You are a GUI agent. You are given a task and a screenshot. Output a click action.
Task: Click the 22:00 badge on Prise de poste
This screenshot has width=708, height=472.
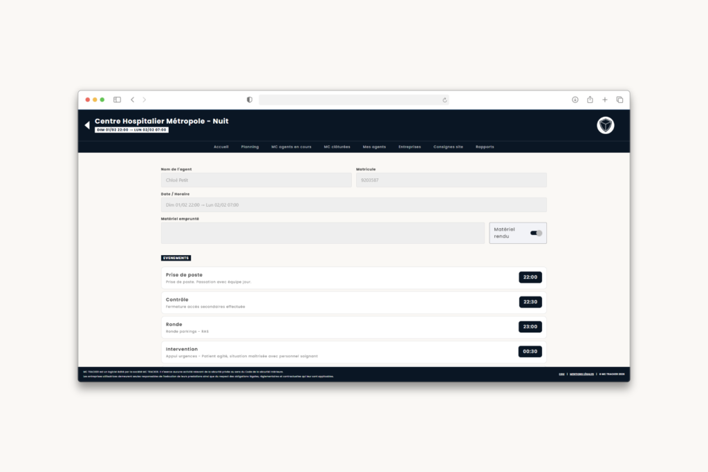pyautogui.click(x=530, y=277)
